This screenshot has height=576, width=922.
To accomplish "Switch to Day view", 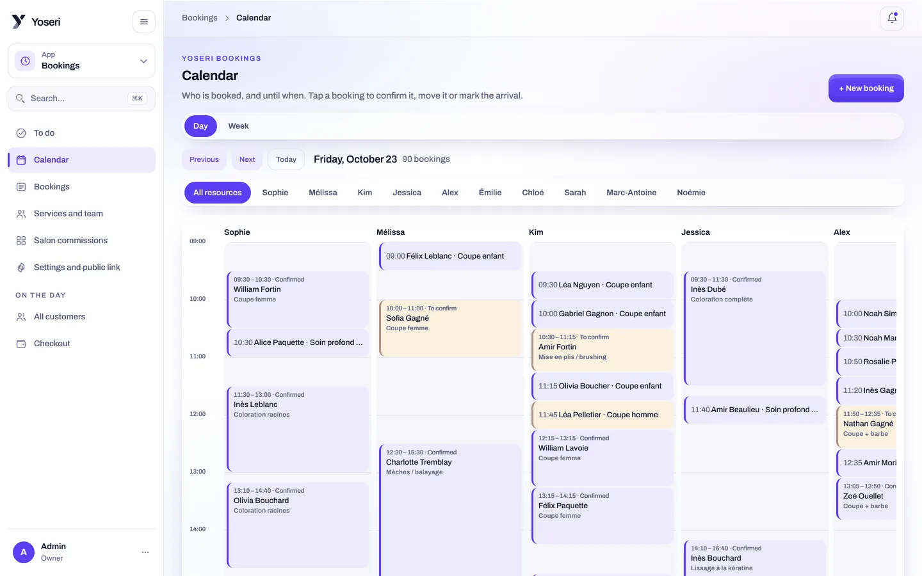I will pyautogui.click(x=200, y=126).
